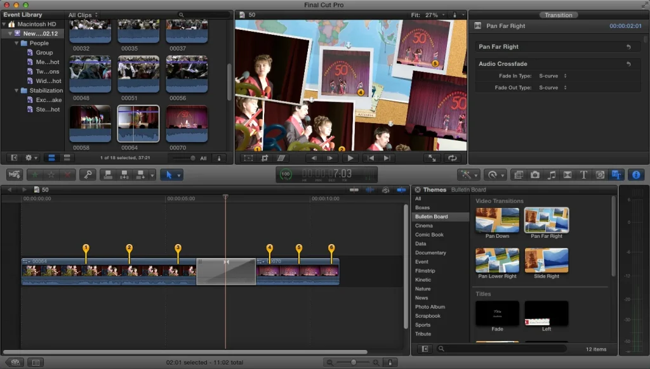
Task: Open the Music and Sound browser
Action: tap(551, 175)
